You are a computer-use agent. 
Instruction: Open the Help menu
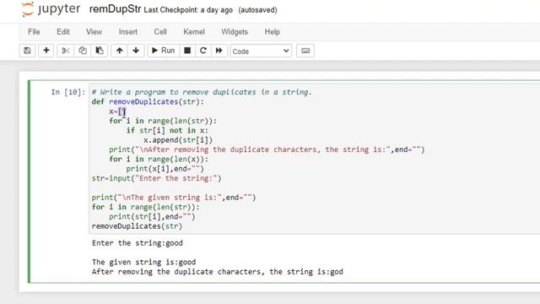[x=272, y=32]
